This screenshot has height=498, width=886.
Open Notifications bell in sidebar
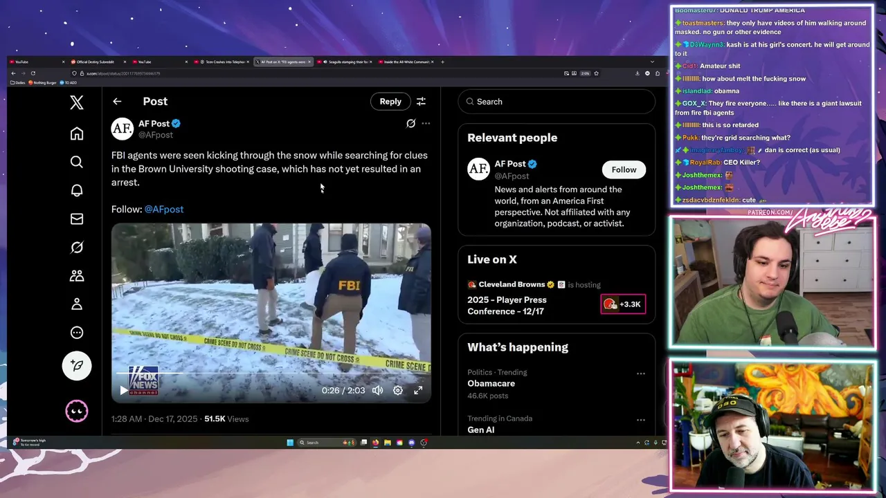[x=77, y=190]
